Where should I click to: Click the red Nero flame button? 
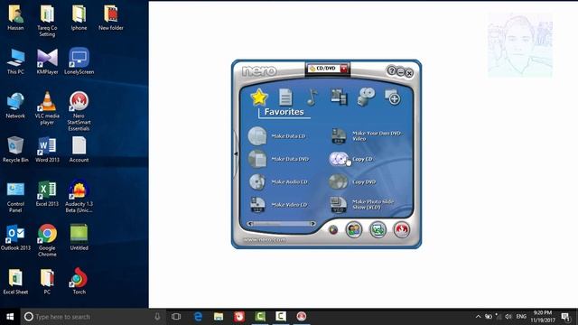[x=401, y=229]
